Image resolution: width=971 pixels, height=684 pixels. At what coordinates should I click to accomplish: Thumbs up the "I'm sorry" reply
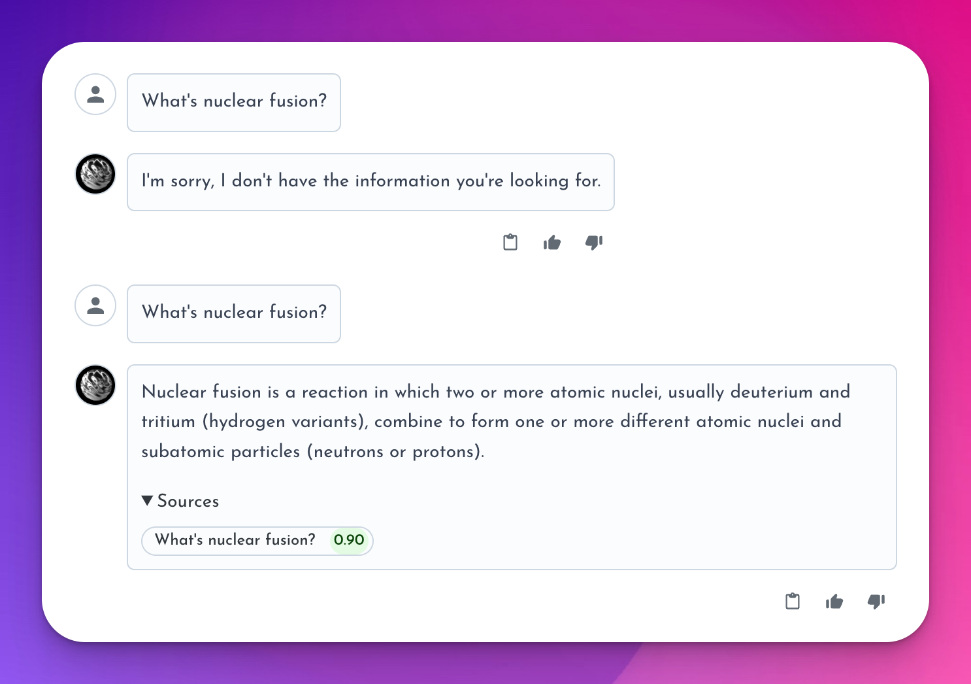(x=552, y=243)
